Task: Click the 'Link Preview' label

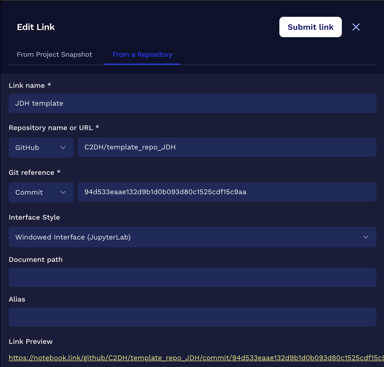Action: pyautogui.click(x=30, y=342)
